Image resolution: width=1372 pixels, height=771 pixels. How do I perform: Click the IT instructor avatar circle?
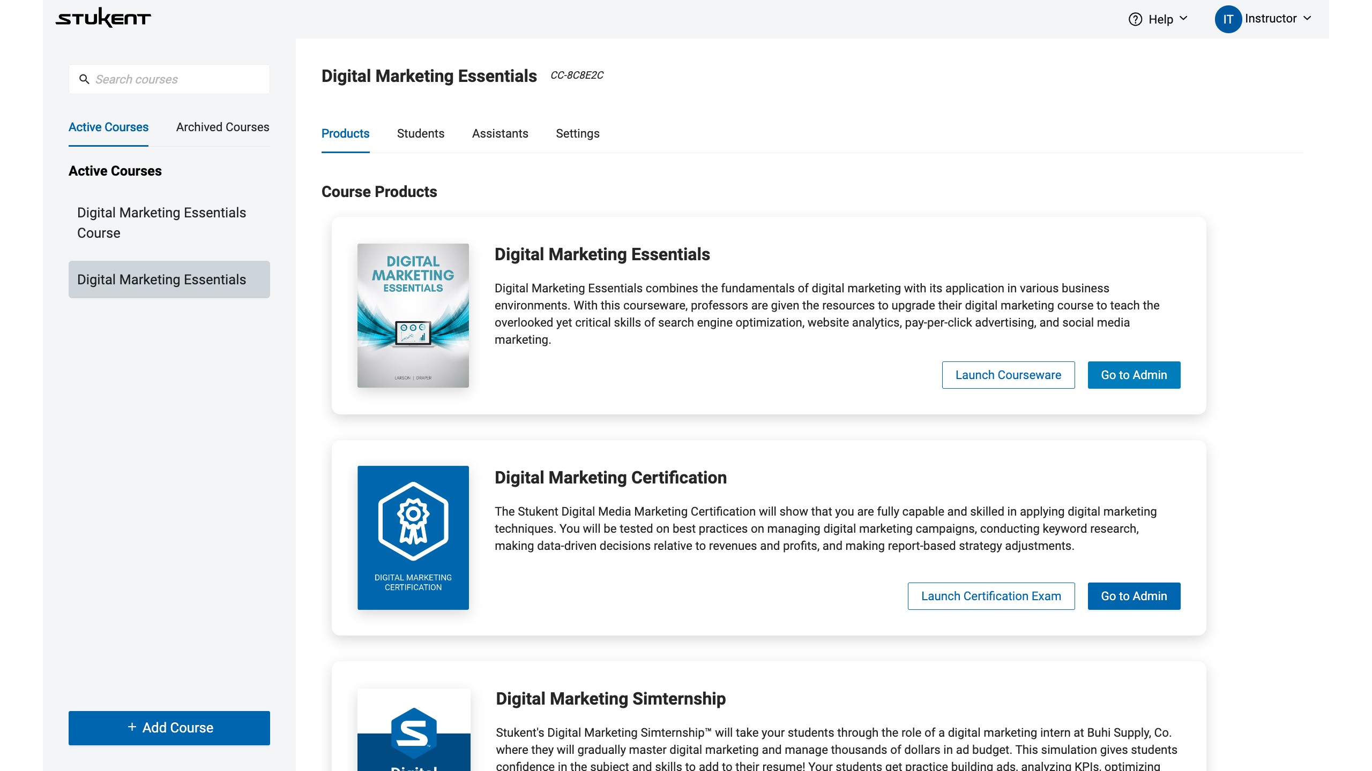tap(1228, 19)
